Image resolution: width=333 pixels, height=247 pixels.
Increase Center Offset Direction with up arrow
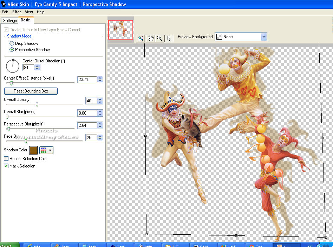[x=37, y=66]
